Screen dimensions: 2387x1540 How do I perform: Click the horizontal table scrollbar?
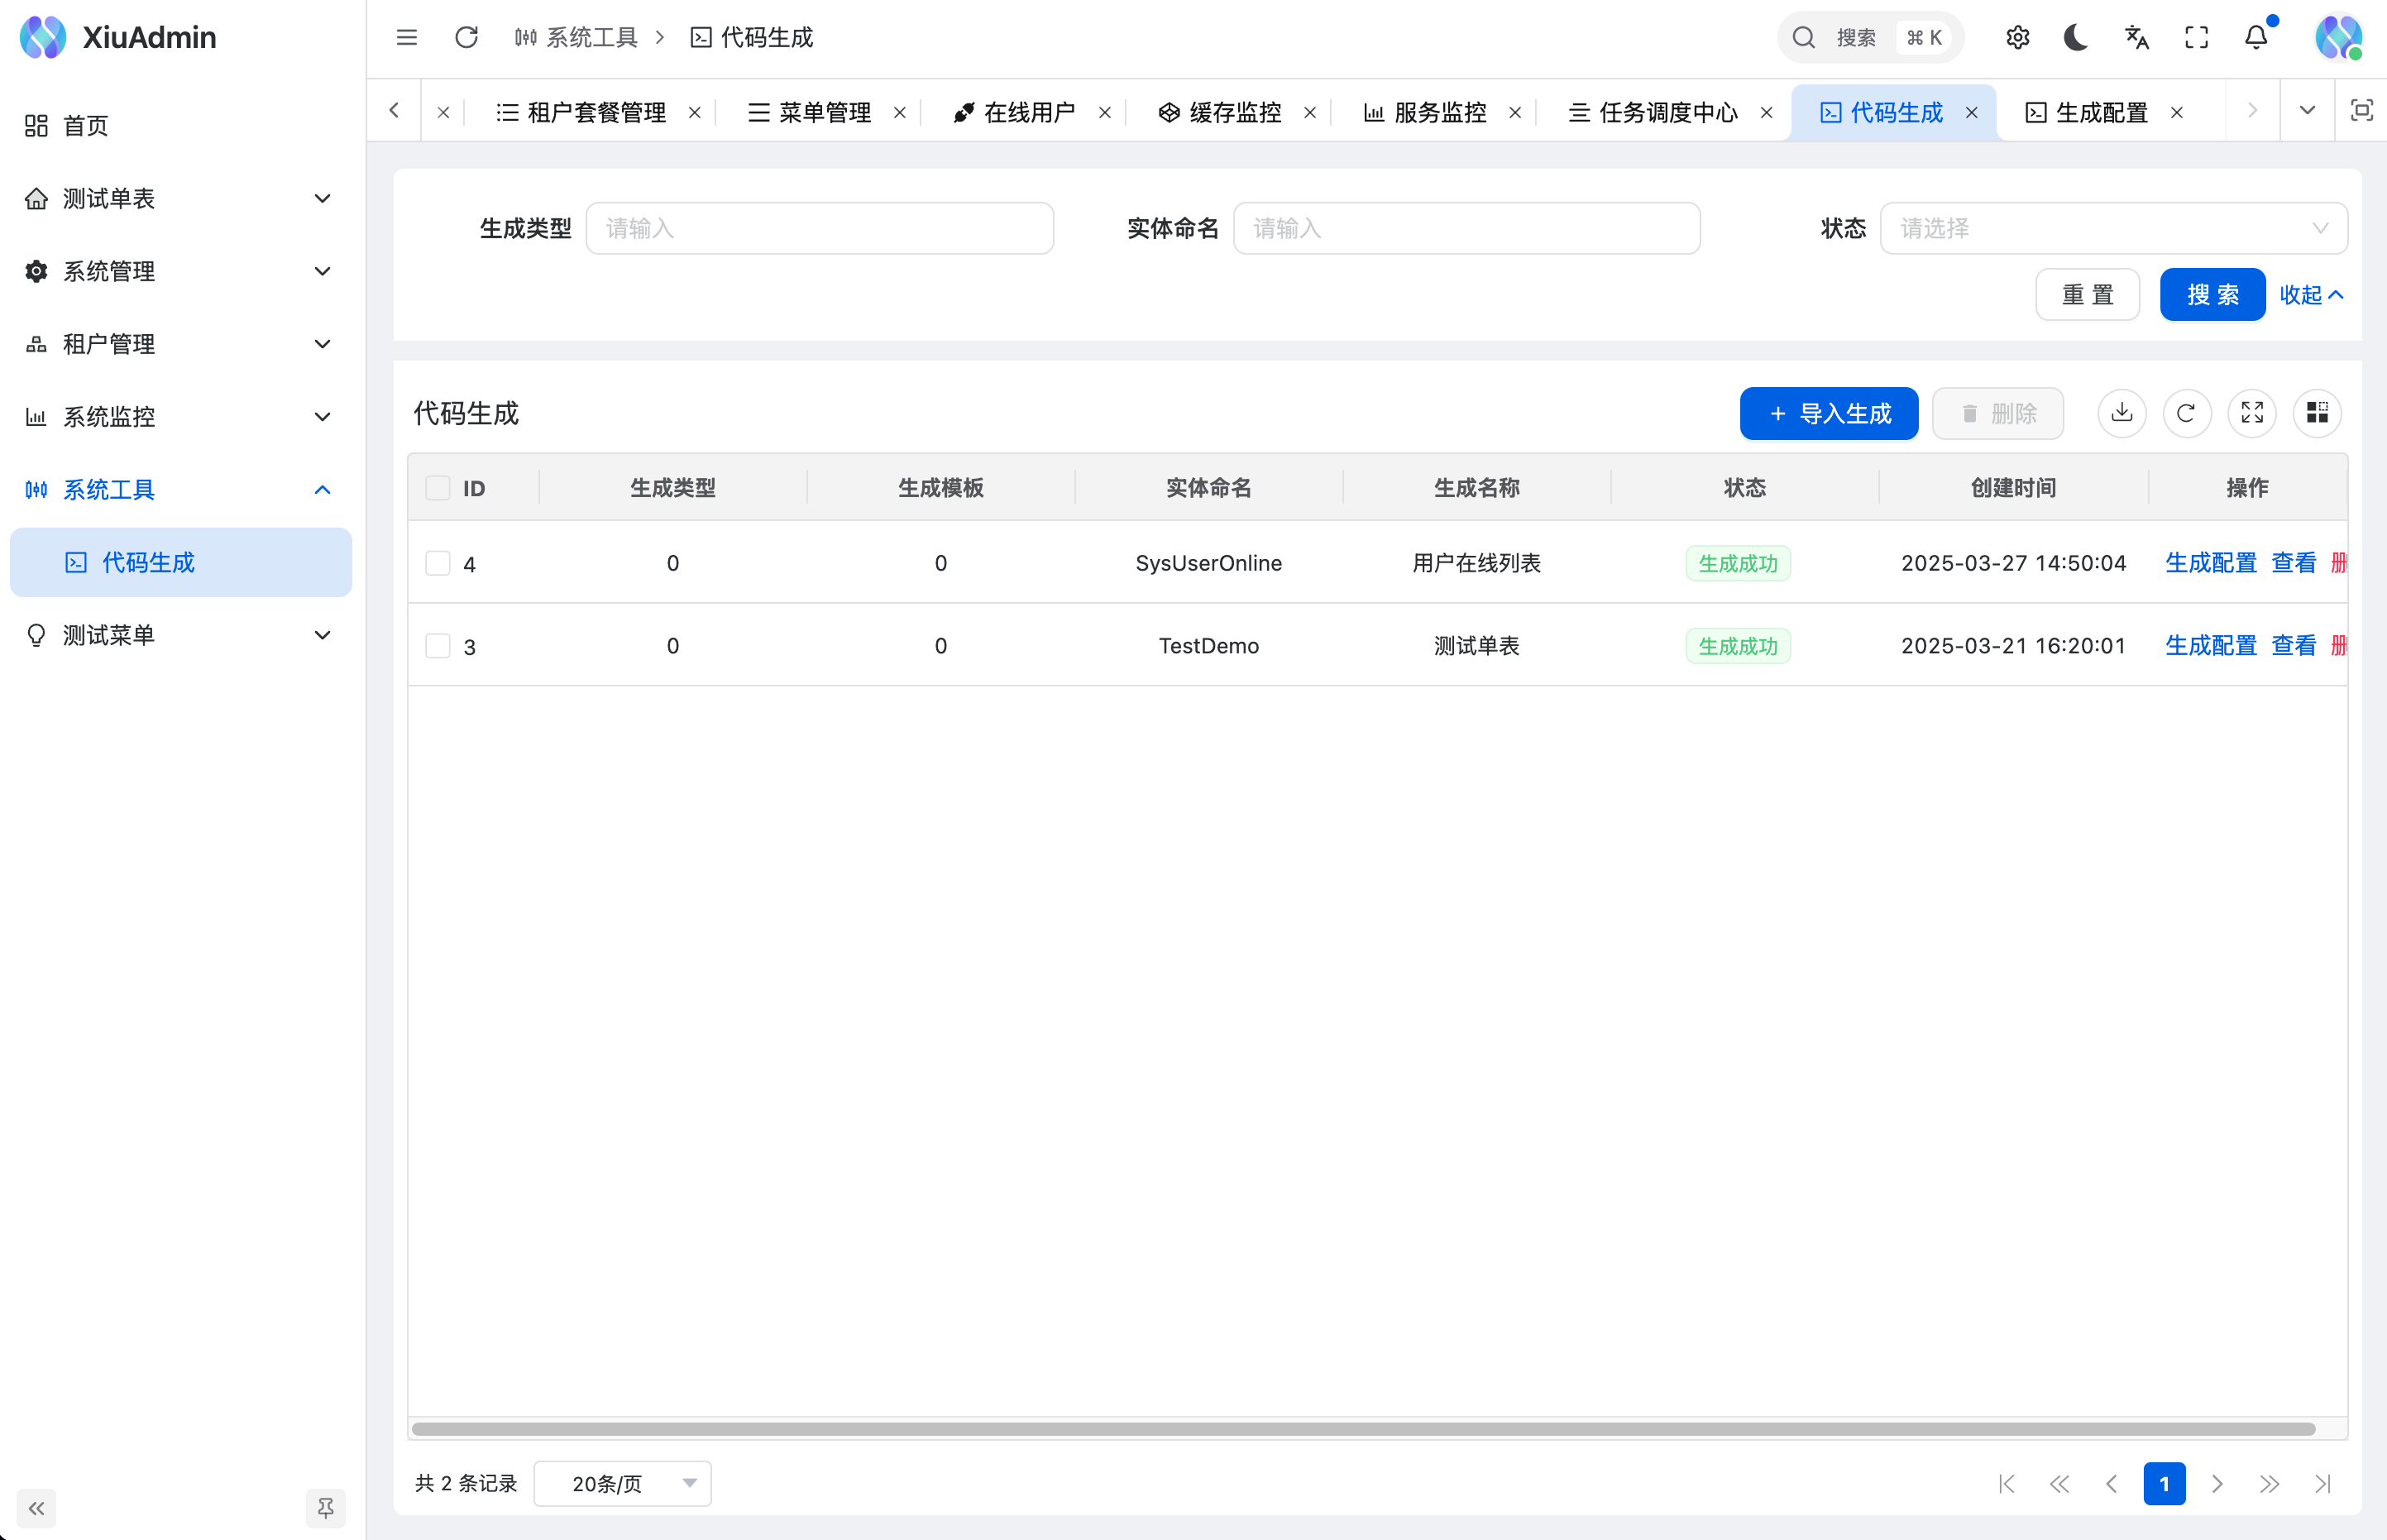(1380, 1428)
